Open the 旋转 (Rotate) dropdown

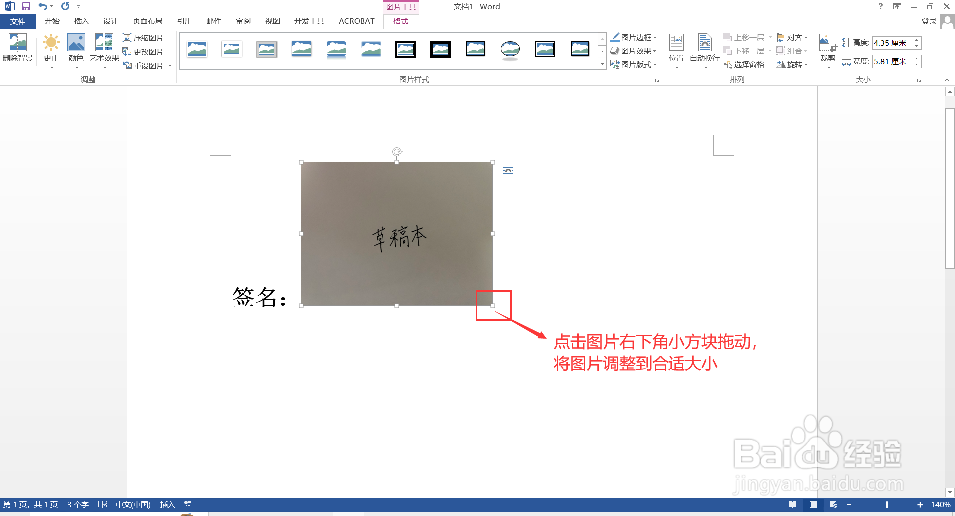tap(791, 64)
